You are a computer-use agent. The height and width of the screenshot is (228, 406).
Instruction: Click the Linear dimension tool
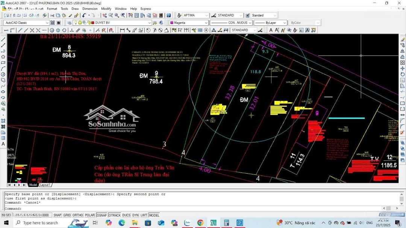122,30
